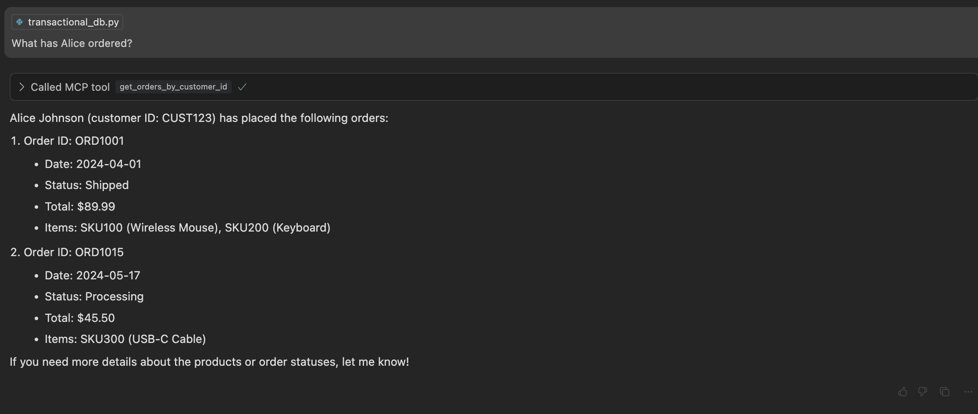This screenshot has height=414, width=978.
Task: Click the "Status: Shipped" line
Action: [x=87, y=185]
